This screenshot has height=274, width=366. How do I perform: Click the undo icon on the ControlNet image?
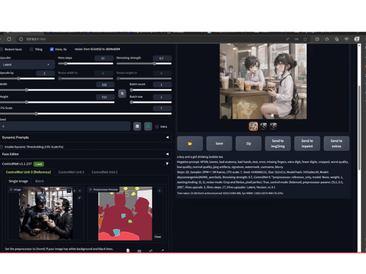[69, 191]
